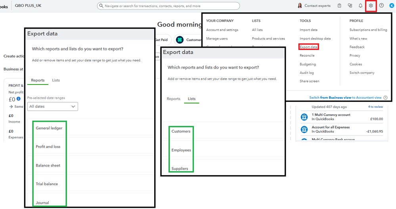Open the help question mark icon
396x209 pixels.
pyautogui.click(x=381, y=6)
